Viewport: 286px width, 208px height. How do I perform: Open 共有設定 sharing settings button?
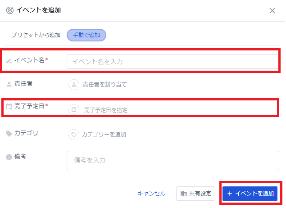pyautogui.click(x=195, y=194)
